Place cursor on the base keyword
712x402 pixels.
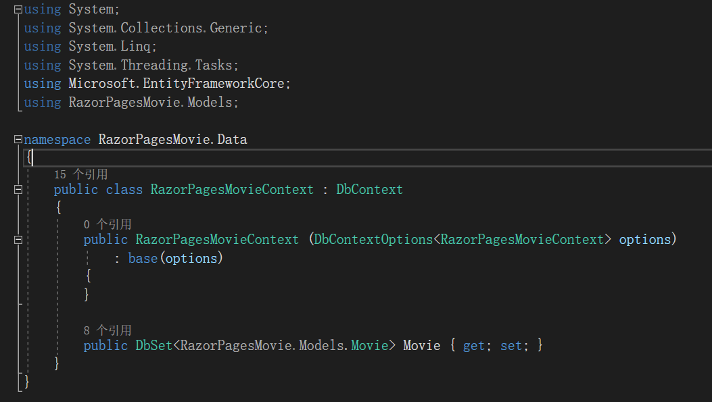(143, 258)
